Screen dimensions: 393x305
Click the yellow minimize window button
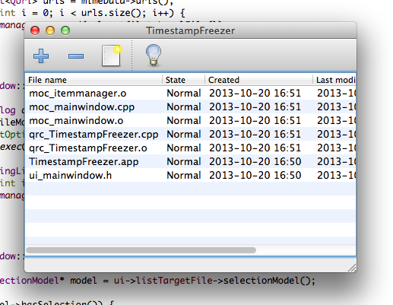coord(50,30)
